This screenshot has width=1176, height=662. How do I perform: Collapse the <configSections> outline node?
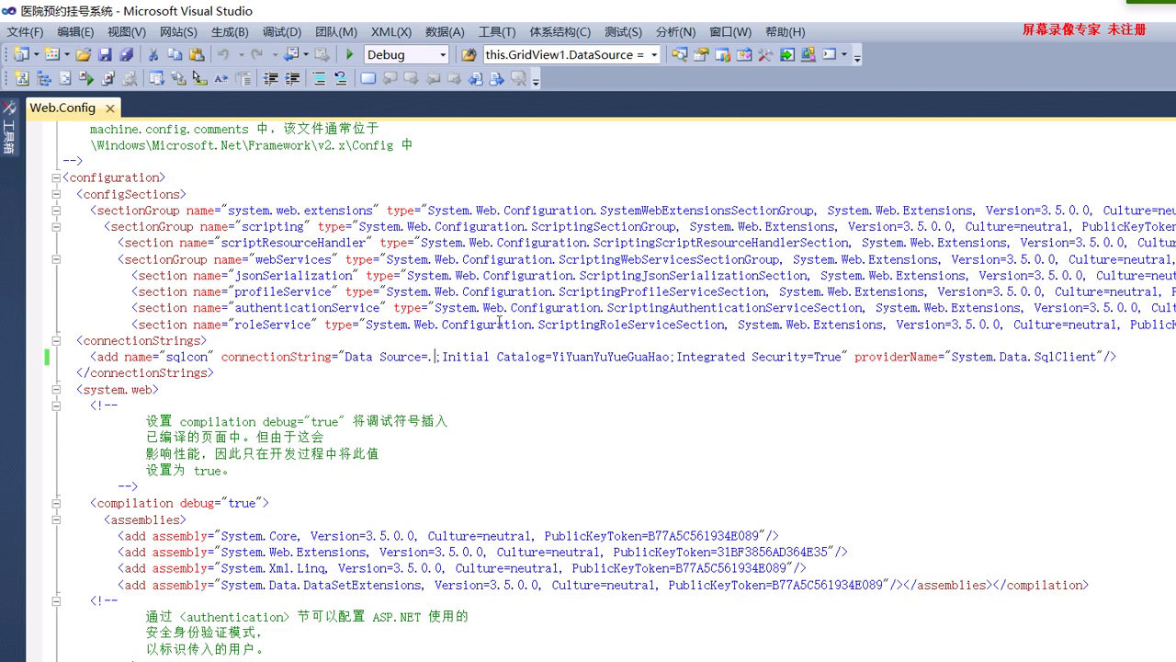coord(56,194)
